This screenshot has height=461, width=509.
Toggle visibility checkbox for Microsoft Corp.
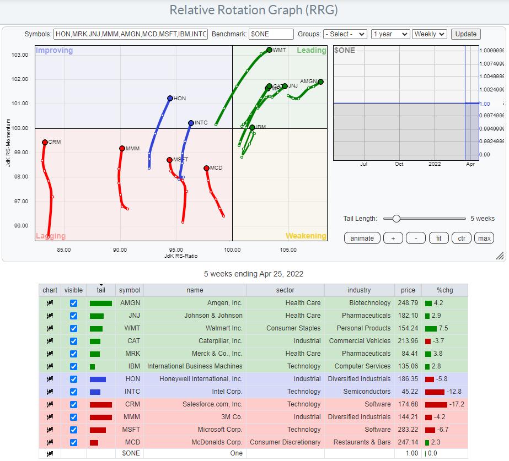tap(73, 430)
